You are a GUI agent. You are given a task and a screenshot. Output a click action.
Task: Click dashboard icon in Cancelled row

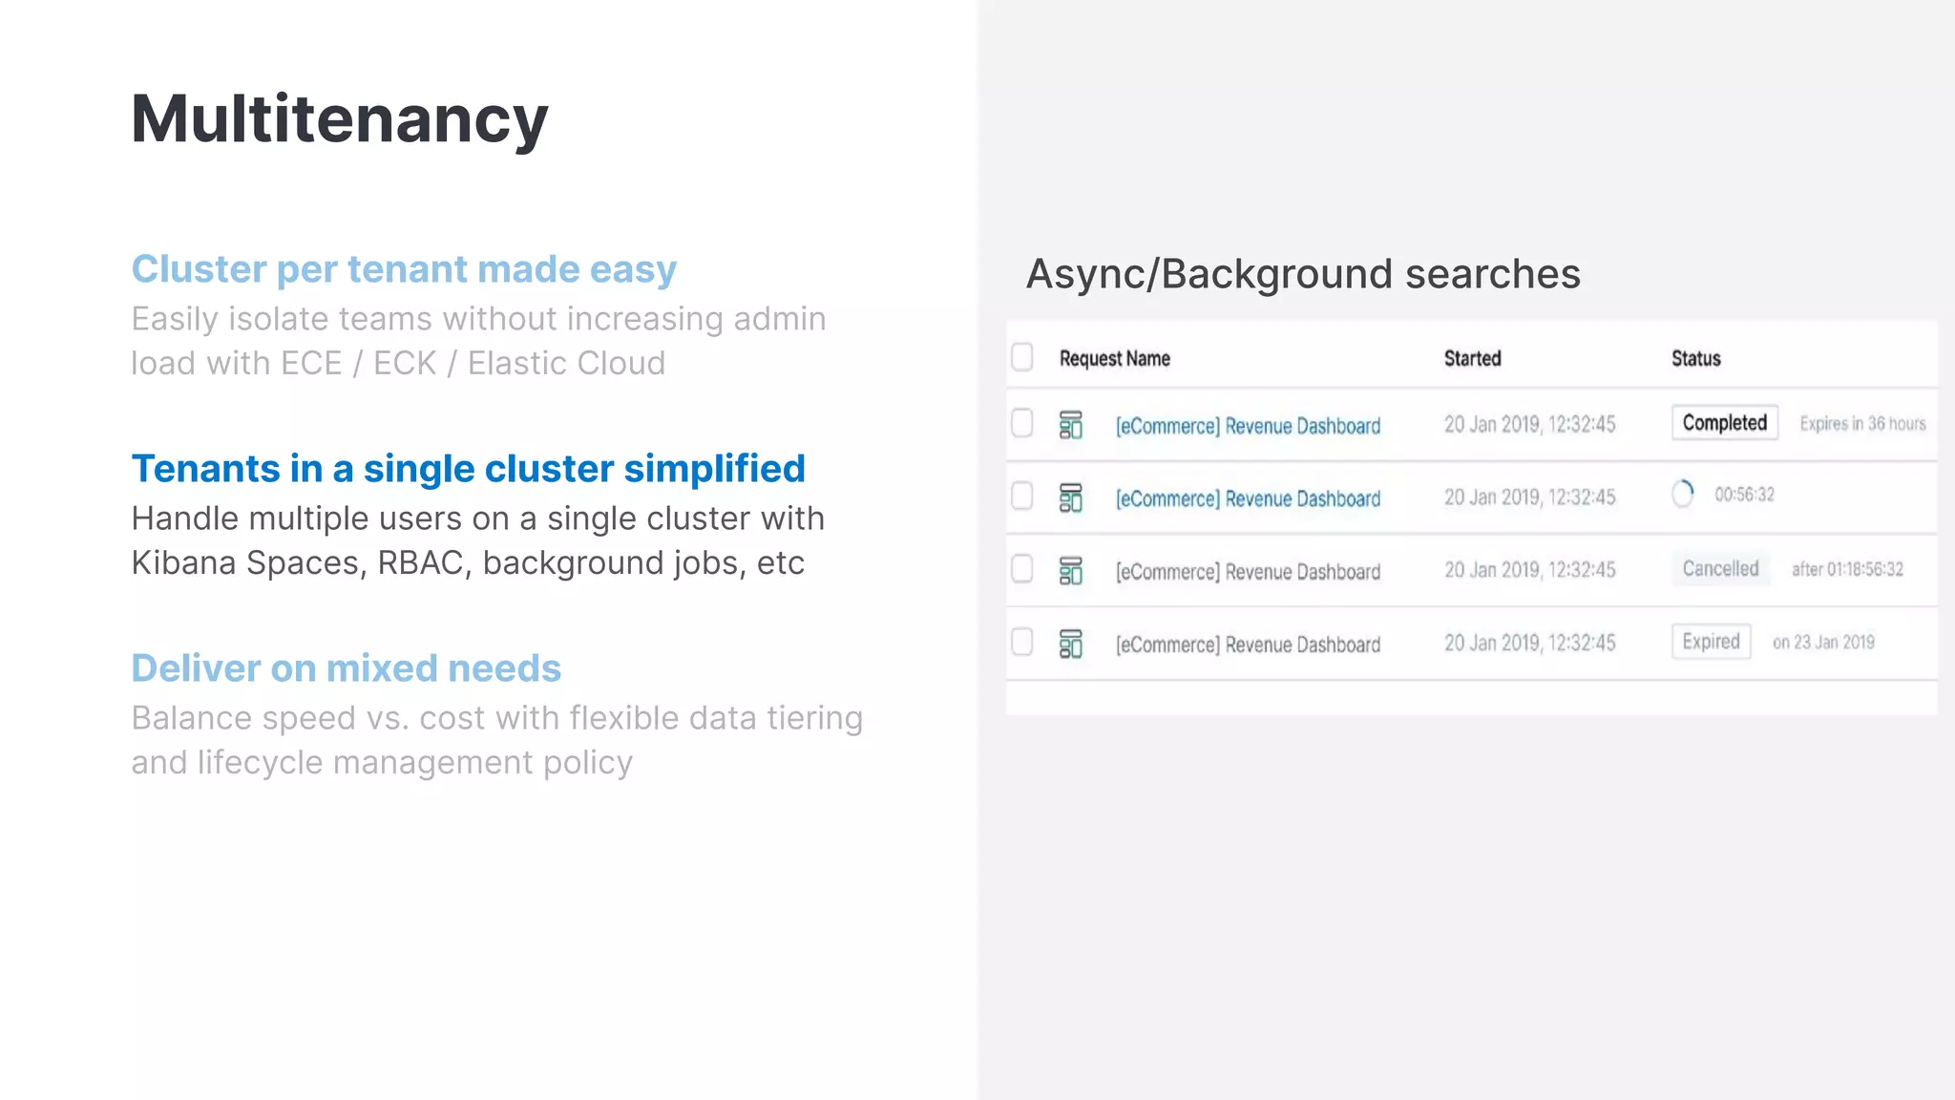pyautogui.click(x=1071, y=571)
